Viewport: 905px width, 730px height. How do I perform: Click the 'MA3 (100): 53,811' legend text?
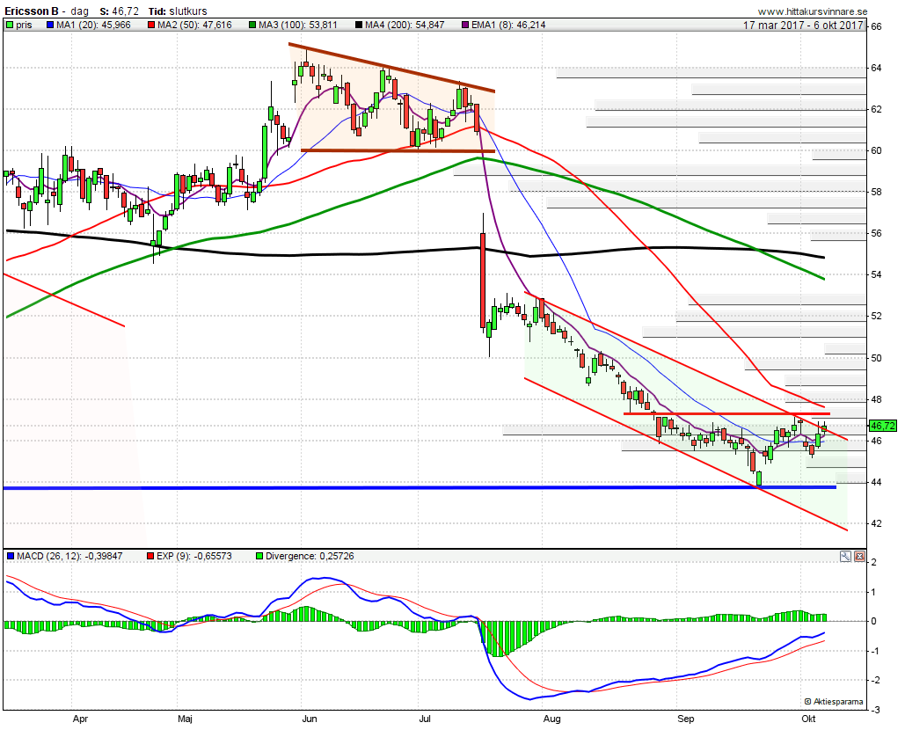[298, 25]
